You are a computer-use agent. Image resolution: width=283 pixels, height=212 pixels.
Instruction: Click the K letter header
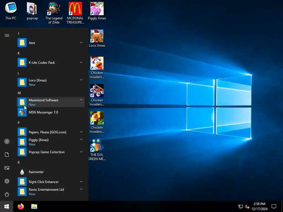point(19,53)
